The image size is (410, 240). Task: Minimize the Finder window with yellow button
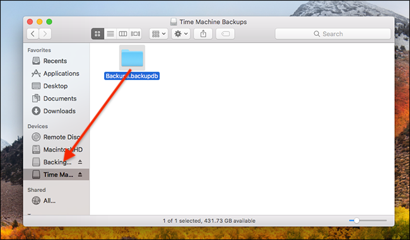pos(40,21)
